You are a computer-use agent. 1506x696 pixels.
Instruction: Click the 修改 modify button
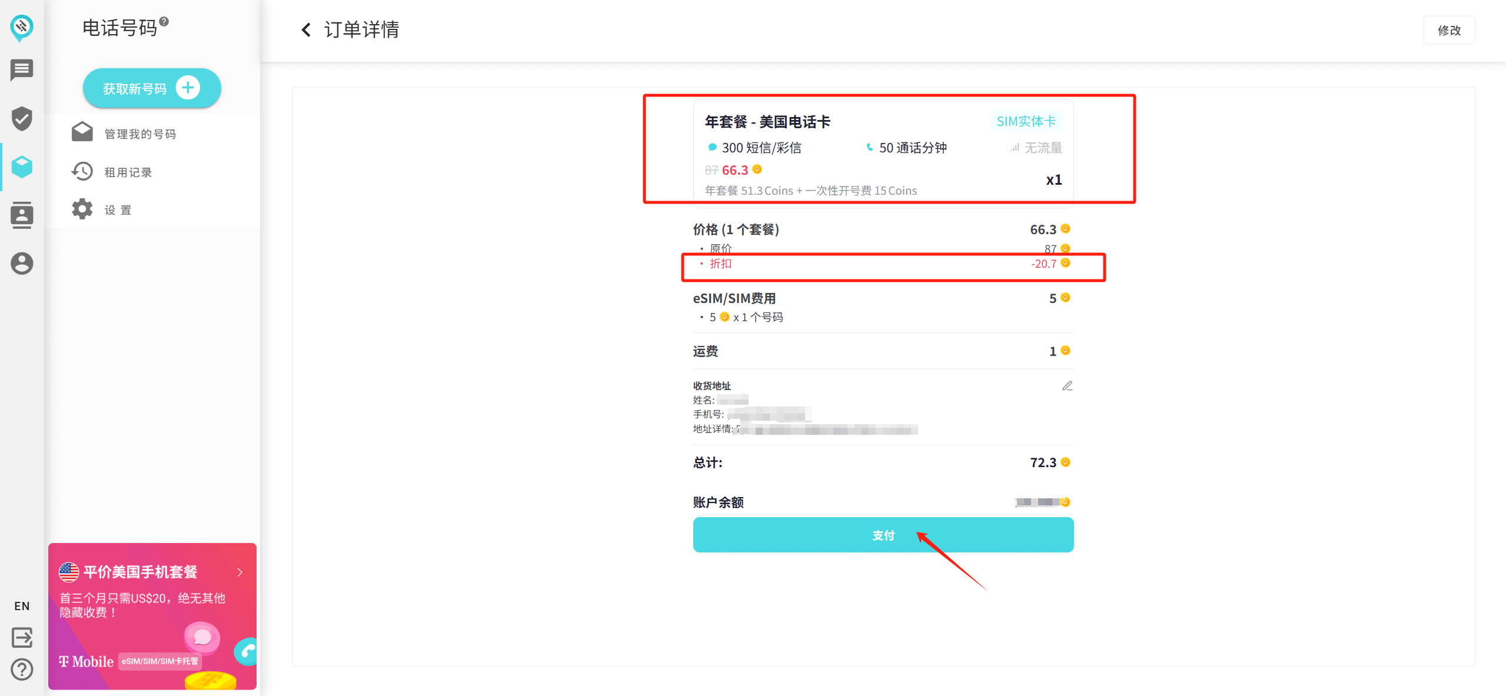click(x=1449, y=30)
